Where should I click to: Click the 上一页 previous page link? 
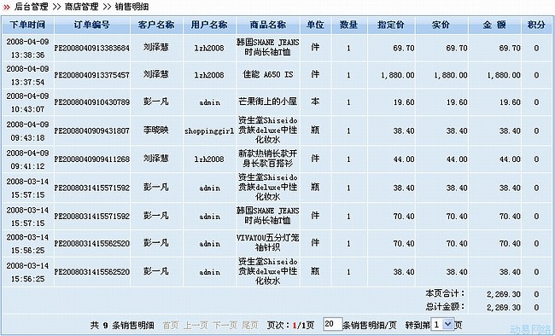(x=196, y=325)
